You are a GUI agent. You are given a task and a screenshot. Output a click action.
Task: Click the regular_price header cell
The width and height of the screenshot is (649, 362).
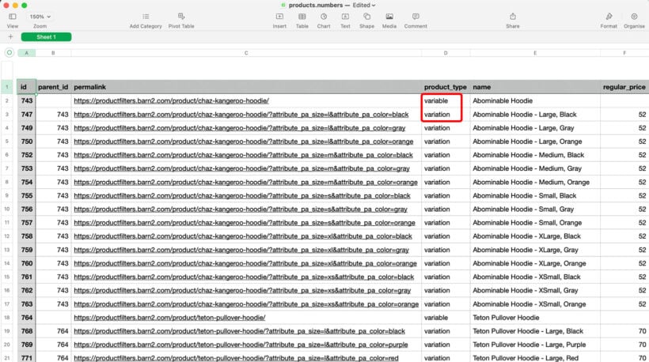point(624,87)
